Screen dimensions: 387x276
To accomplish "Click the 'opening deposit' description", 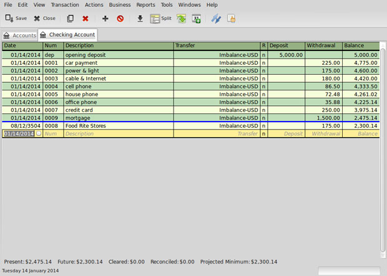I will pos(86,55).
